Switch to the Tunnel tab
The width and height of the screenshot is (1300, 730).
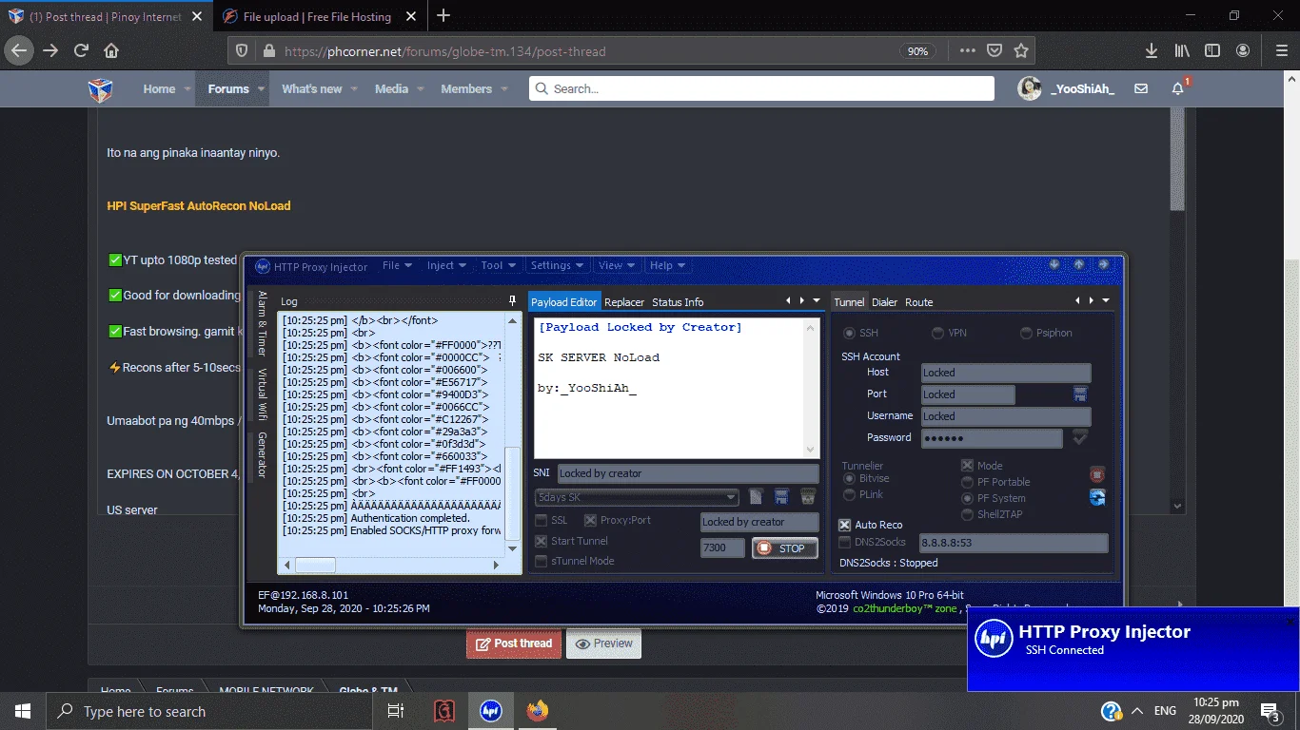tap(849, 302)
